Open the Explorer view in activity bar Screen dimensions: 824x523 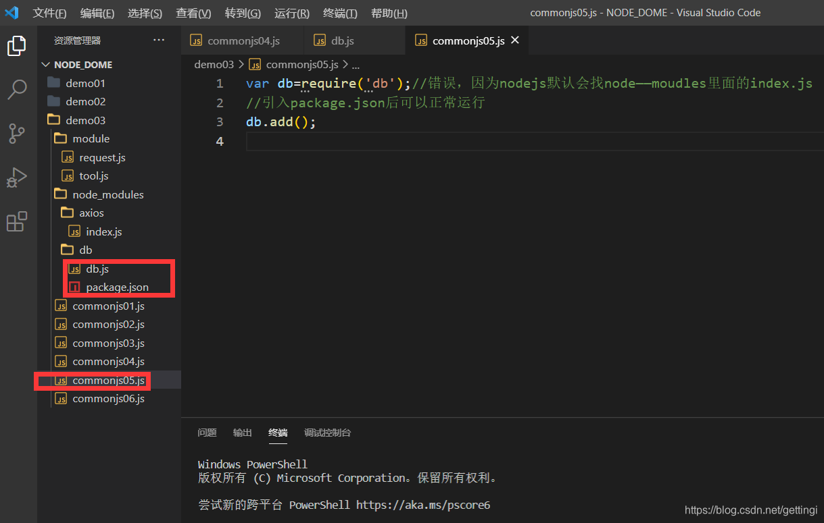[x=17, y=46]
